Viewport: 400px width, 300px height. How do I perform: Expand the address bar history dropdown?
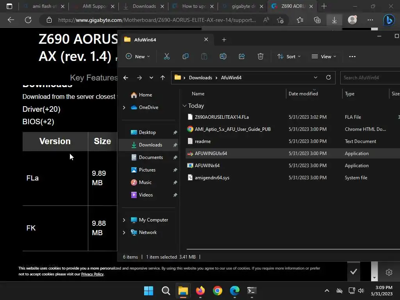(316, 77)
